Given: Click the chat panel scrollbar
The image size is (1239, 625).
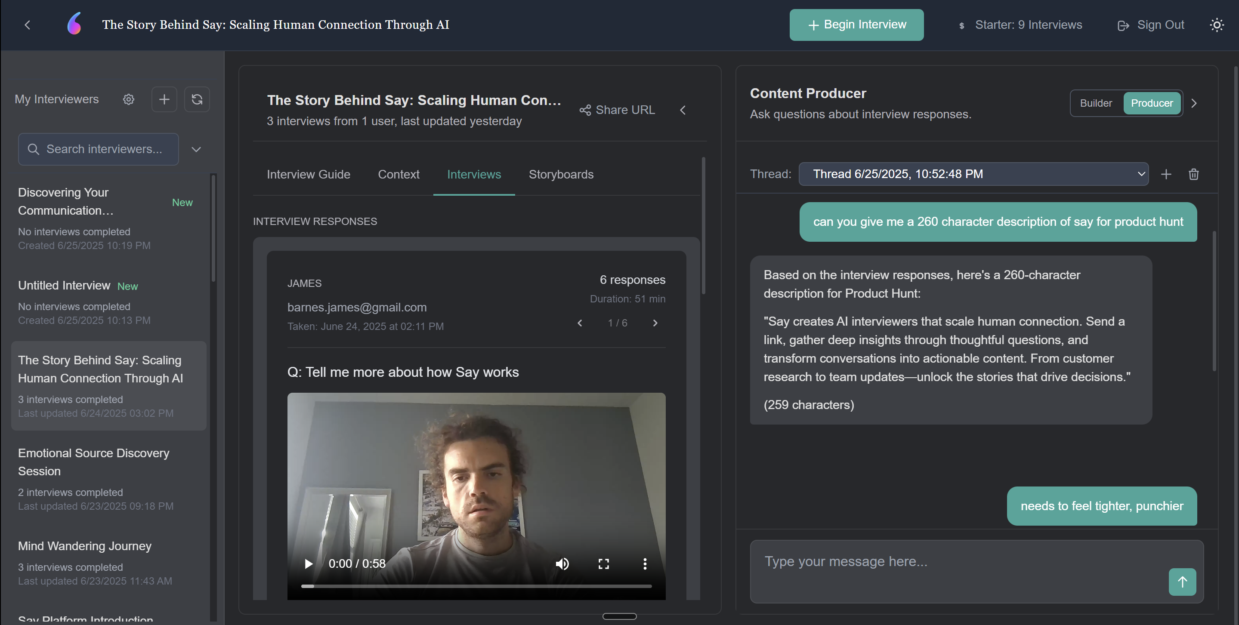Looking at the screenshot, I should 1214,301.
